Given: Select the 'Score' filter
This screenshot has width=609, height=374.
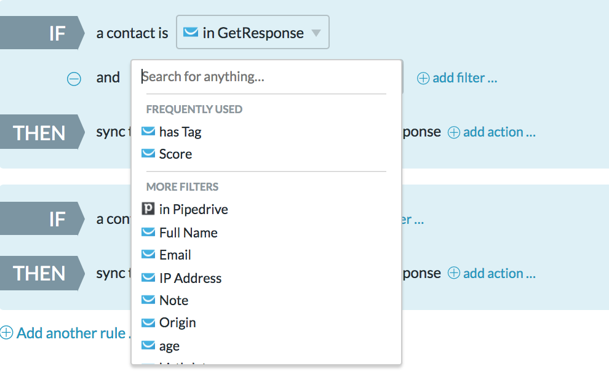Looking at the screenshot, I should pyautogui.click(x=175, y=154).
